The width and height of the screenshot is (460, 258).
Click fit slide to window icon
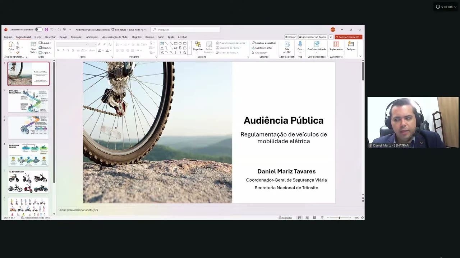coord(362,218)
